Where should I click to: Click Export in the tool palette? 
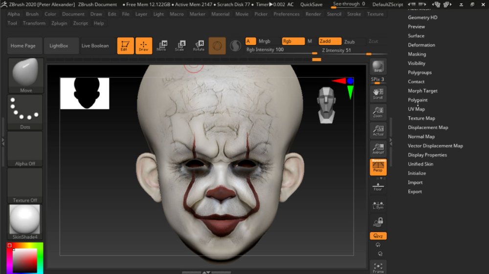(415, 191)
